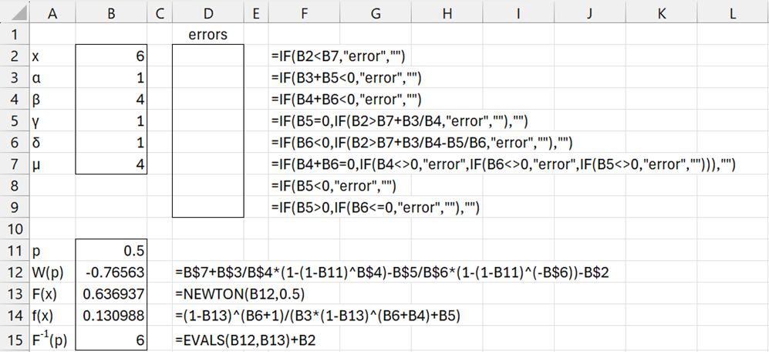This screenshot has width=769, height=352.
Task: Click the δ label cell
Action: click(x=52, y=142)
